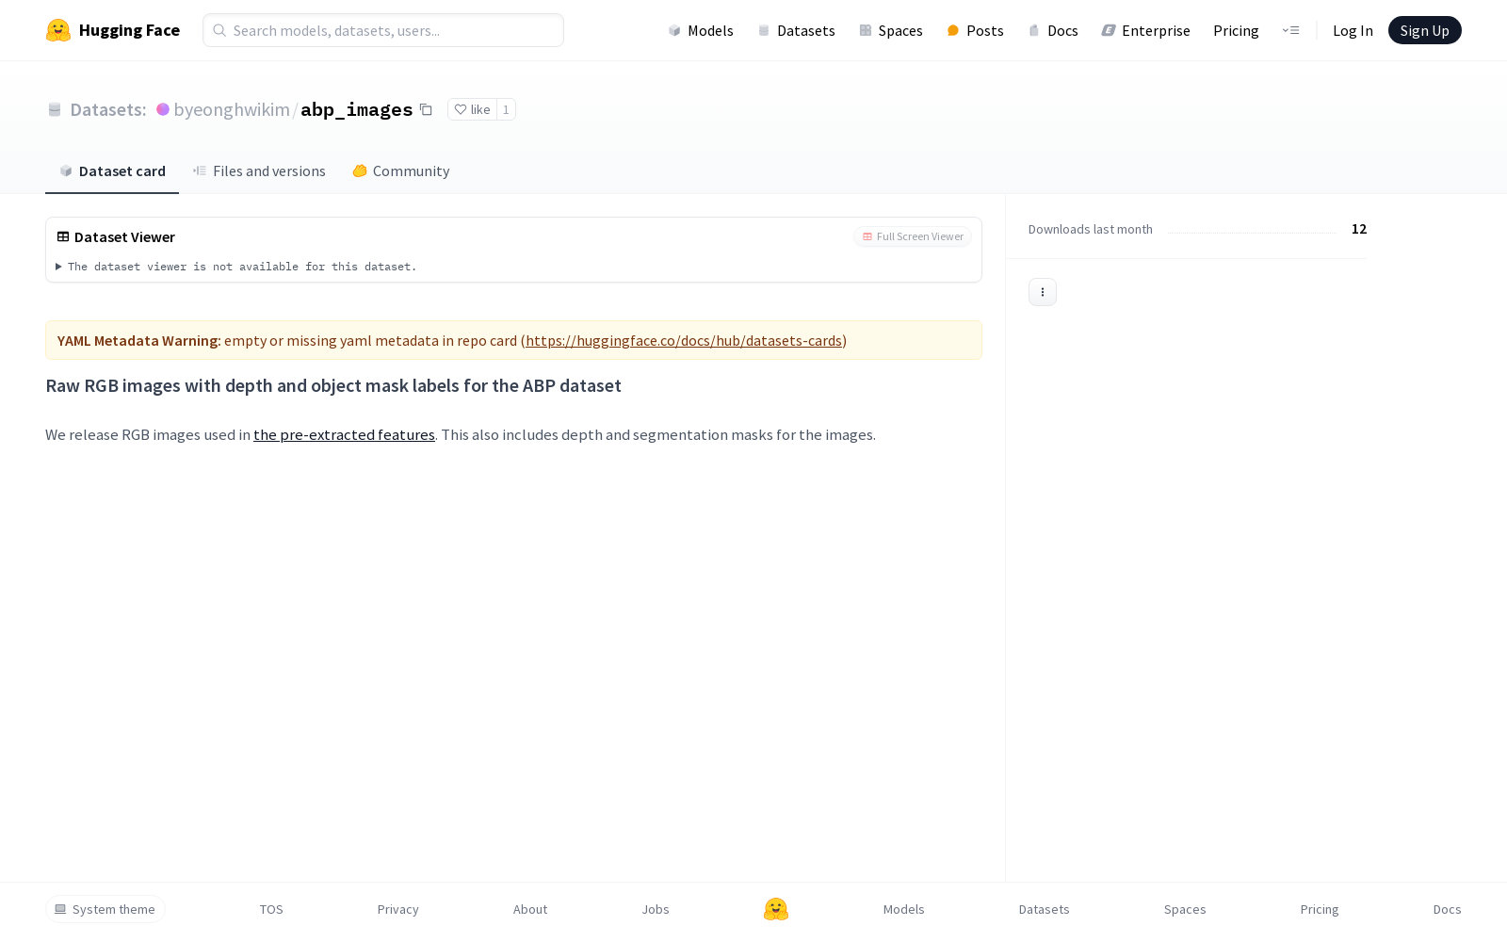
Task: Open the System theme selector
Action: (x=105, y=909)
